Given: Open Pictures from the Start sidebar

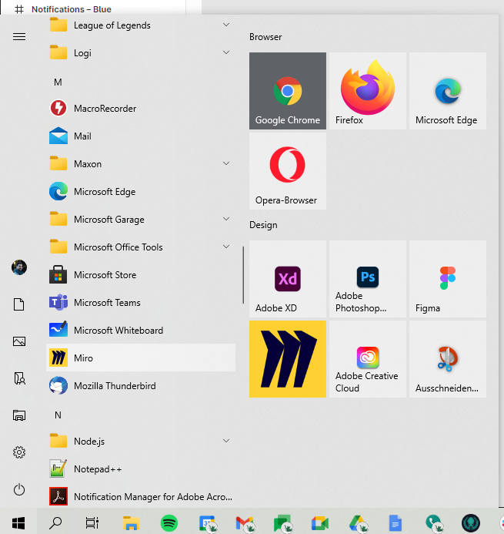Looking at the screenshot, I should (19, 341).
